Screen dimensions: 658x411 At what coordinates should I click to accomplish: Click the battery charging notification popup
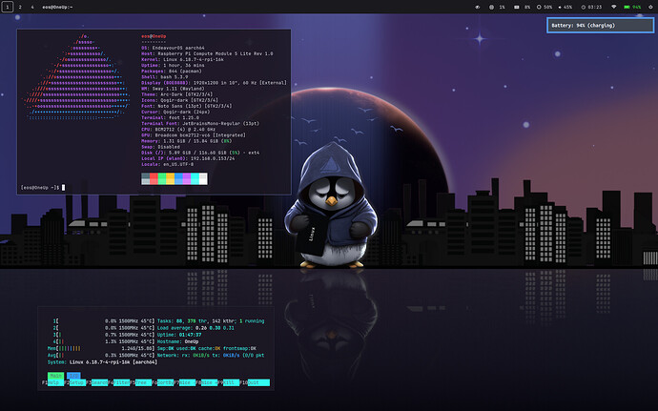coord(600,26)
